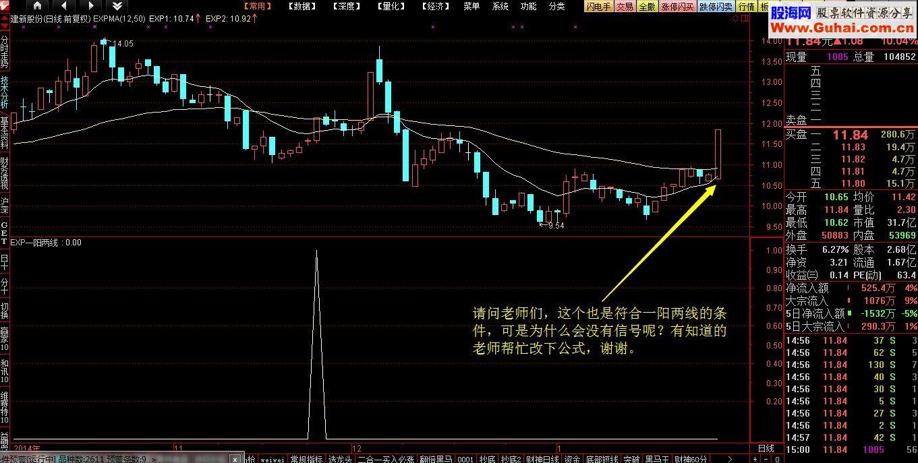Open the 【经济】 menu
918x463 pixels.
[x=436, y=6]
